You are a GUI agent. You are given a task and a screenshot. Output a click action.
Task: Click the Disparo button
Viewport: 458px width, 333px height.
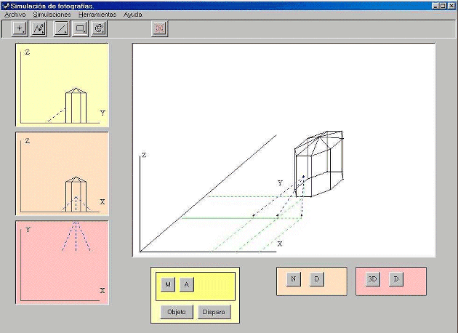point(214,312)
